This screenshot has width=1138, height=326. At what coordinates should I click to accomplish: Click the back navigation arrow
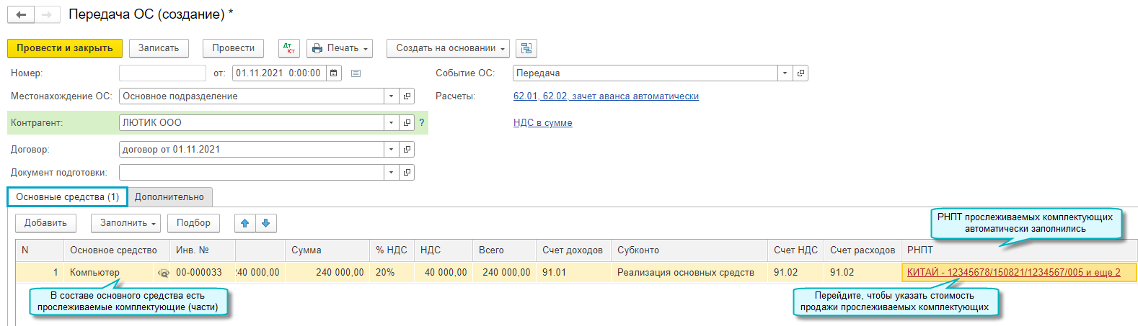[x=21, y=14]
